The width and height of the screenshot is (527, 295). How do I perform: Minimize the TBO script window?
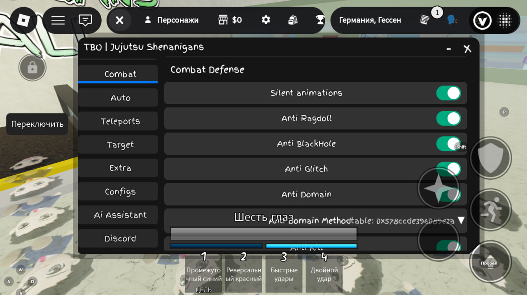tap(449, 49)
